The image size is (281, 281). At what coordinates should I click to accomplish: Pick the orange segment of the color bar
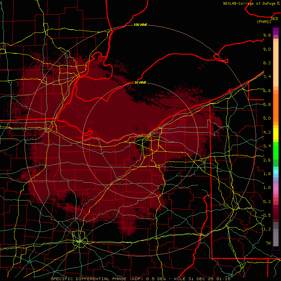pos(276,108)
